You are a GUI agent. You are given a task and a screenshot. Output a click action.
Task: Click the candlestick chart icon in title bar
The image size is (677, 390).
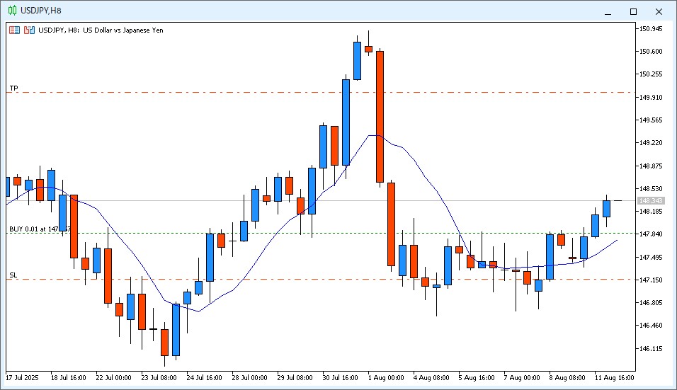click(x=13, y=11)
